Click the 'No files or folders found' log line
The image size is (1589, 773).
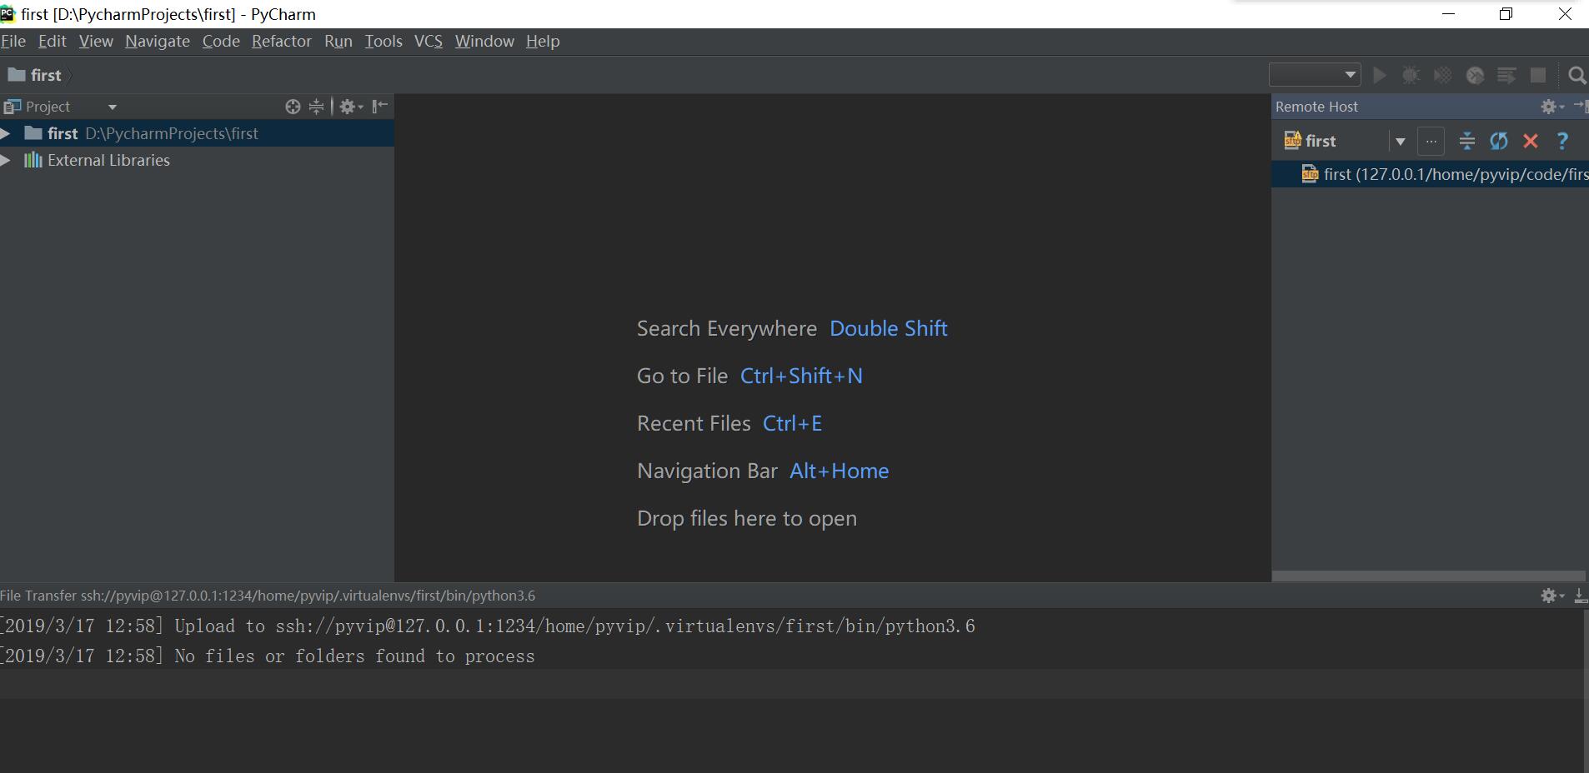(x=267, y=656)
